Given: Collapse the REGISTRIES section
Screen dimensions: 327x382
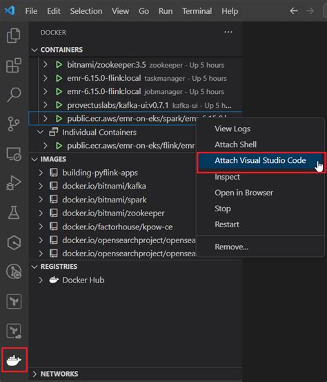Looking at the screenshot, I should 34,267.
